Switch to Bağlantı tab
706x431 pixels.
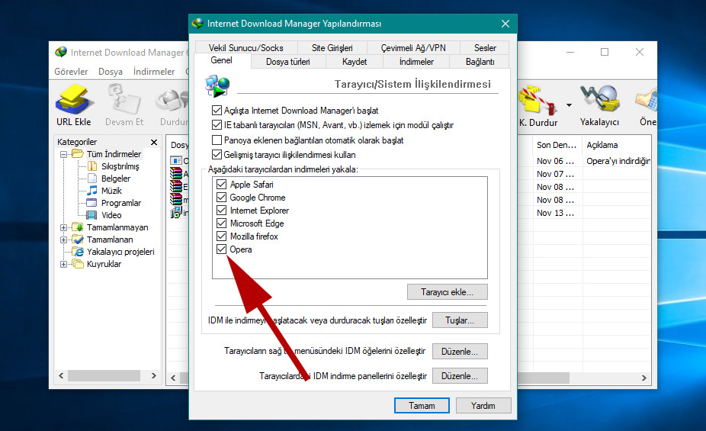(480, 62)
